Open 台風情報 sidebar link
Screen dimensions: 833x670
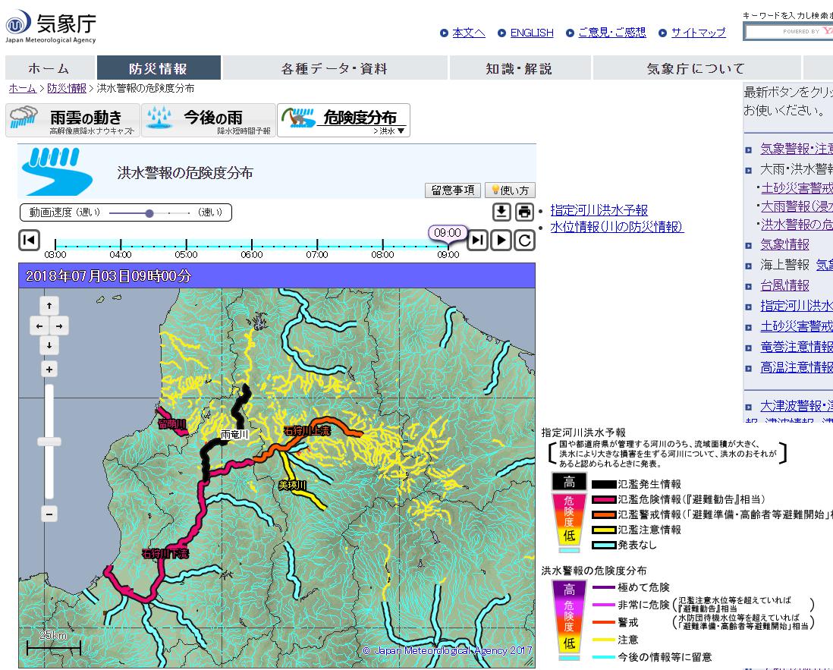(x=784, y=285)
